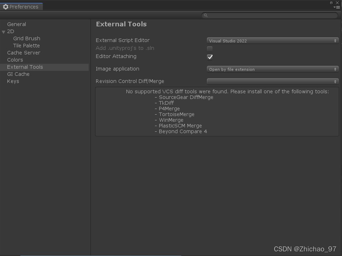Screen dimensions: 342x256
Task: Open the External Script Editor dropdown
Action: tap(272, 41)
